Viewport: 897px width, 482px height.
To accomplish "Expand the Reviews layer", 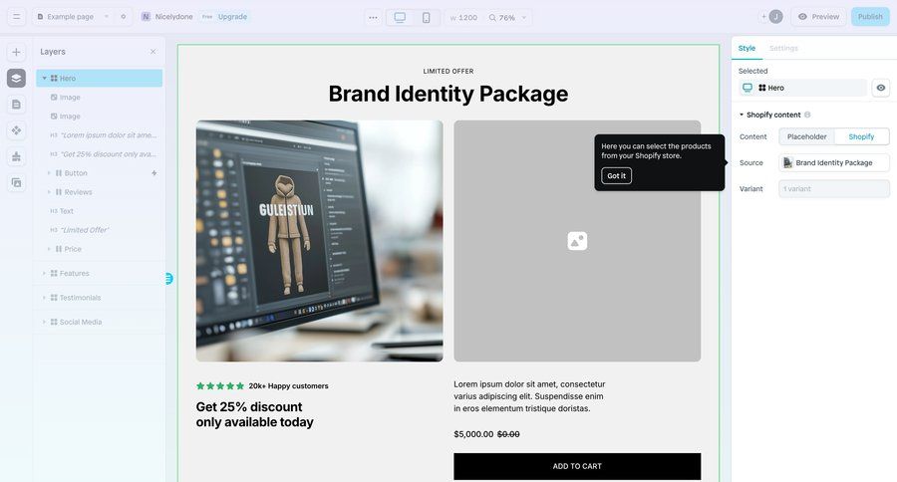I will pos(49,192).
